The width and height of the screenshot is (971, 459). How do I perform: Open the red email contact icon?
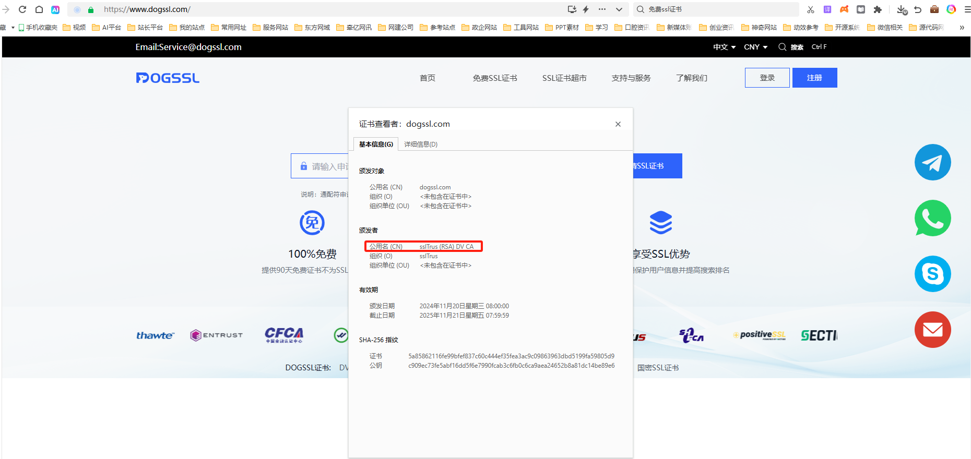coord(932,330)
